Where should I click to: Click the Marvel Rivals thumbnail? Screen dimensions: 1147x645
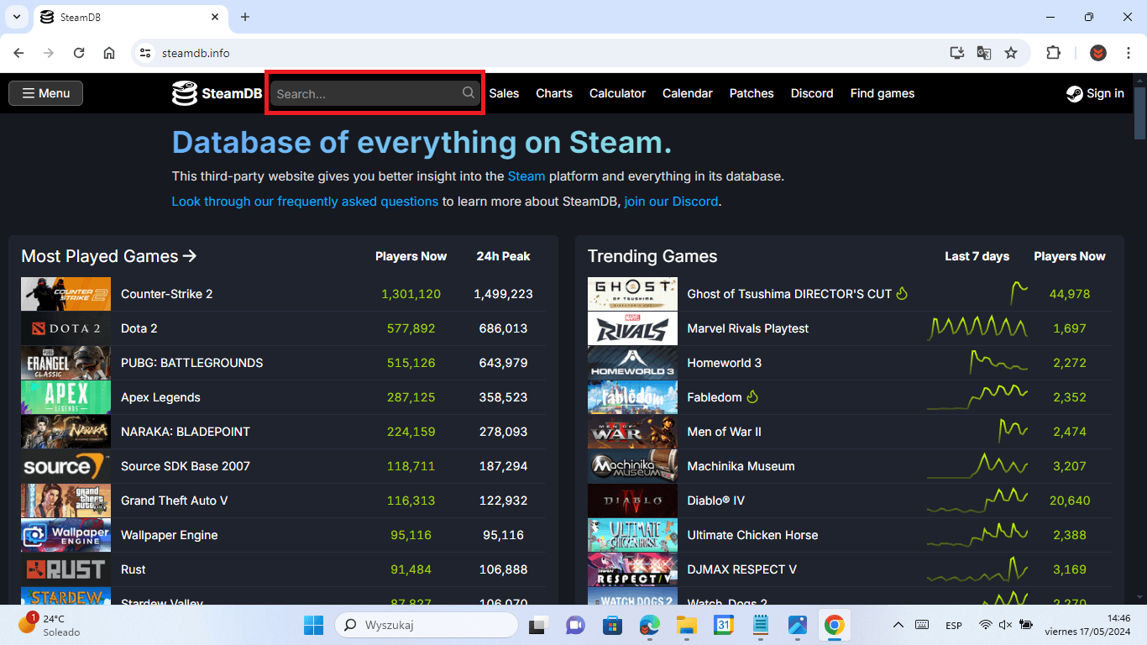pos(632,328)
